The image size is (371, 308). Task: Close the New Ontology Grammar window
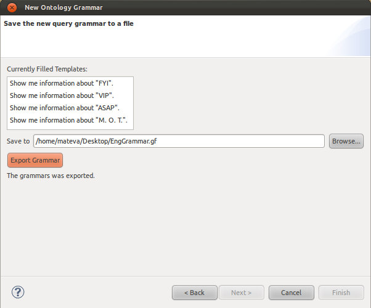(x=12, y=8)
